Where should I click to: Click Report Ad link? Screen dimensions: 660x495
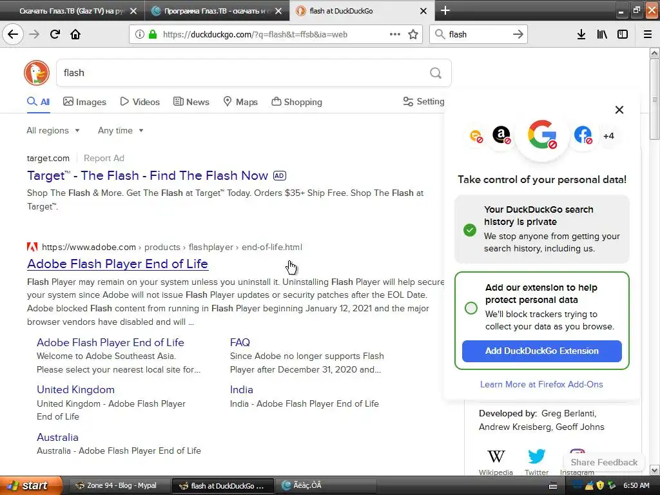click(104, 159)
